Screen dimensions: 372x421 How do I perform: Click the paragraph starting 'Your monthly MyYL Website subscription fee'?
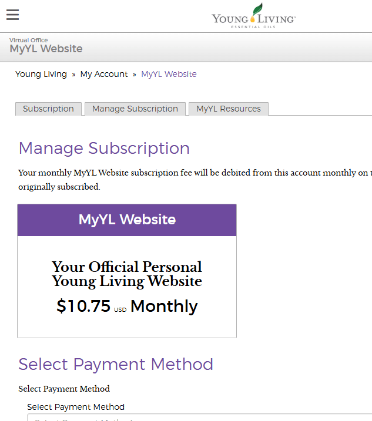(195, 180)
